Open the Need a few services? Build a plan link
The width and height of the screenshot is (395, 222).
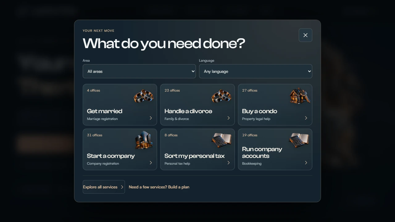159,187
